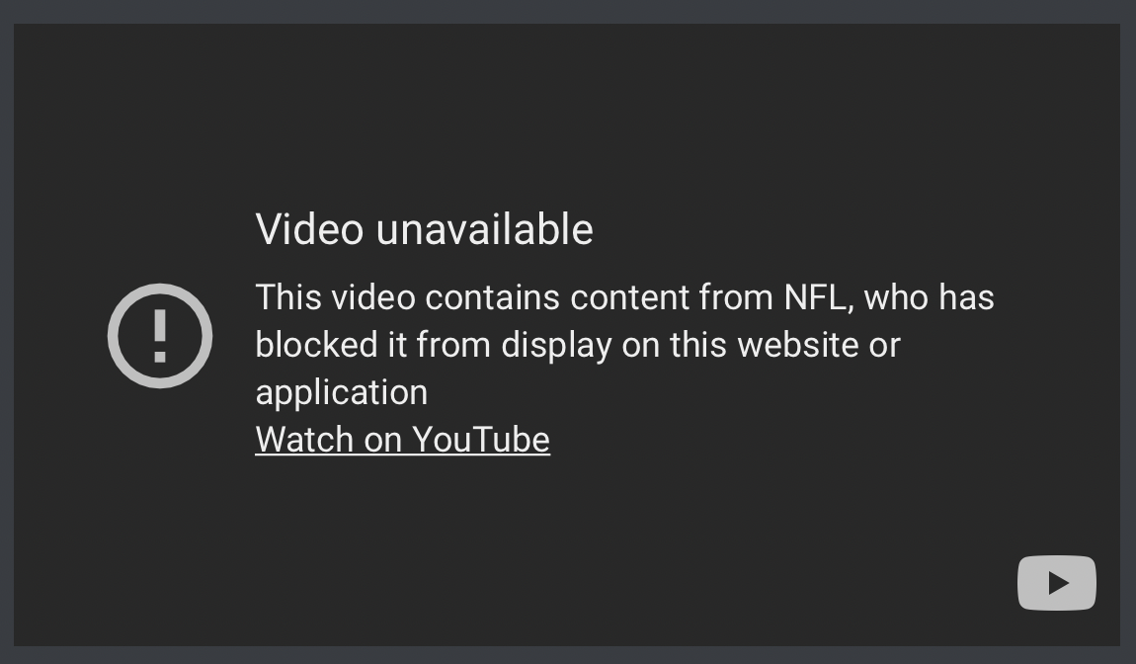Click the exclamation mark inside the circle

(x=160, y=336)
